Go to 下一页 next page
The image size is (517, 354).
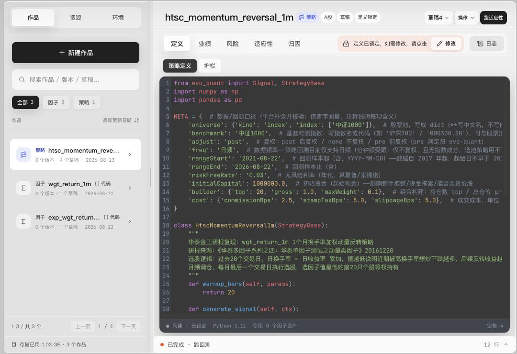coord(128,326)
